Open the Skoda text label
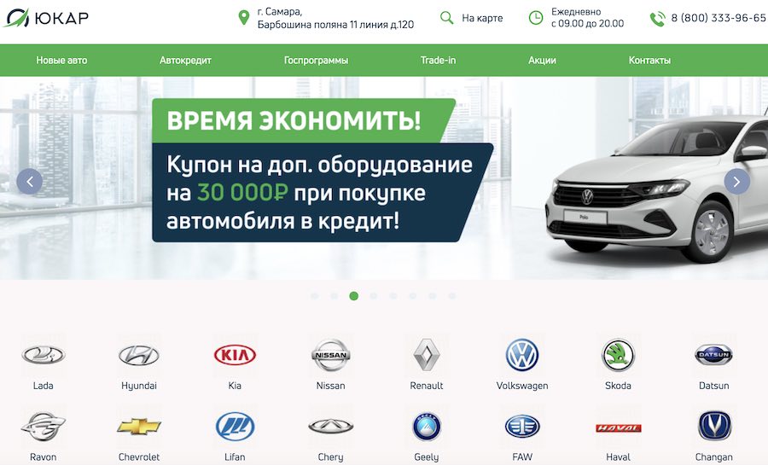 618,386
